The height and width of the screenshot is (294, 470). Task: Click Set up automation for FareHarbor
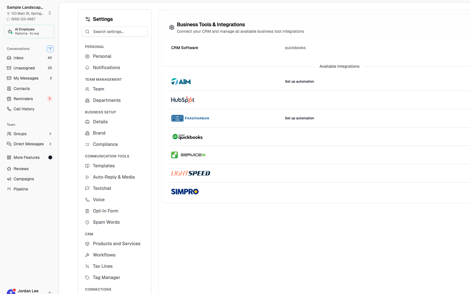click(x=299, y=118)
